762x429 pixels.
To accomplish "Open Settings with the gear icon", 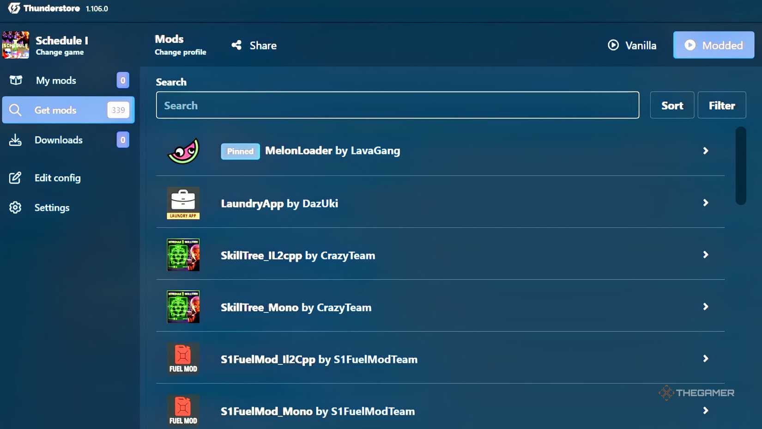I will (15, 208).
